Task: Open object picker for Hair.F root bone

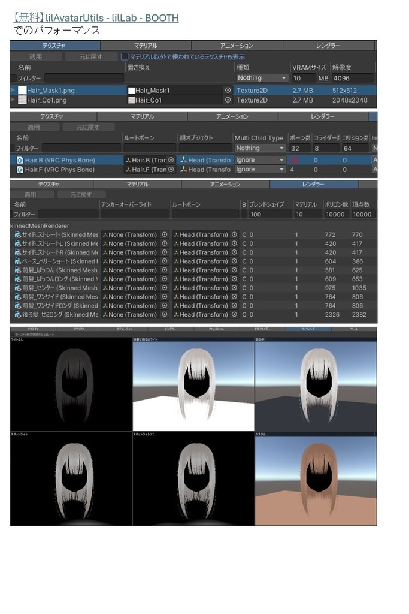Action: tap(171, 170)
